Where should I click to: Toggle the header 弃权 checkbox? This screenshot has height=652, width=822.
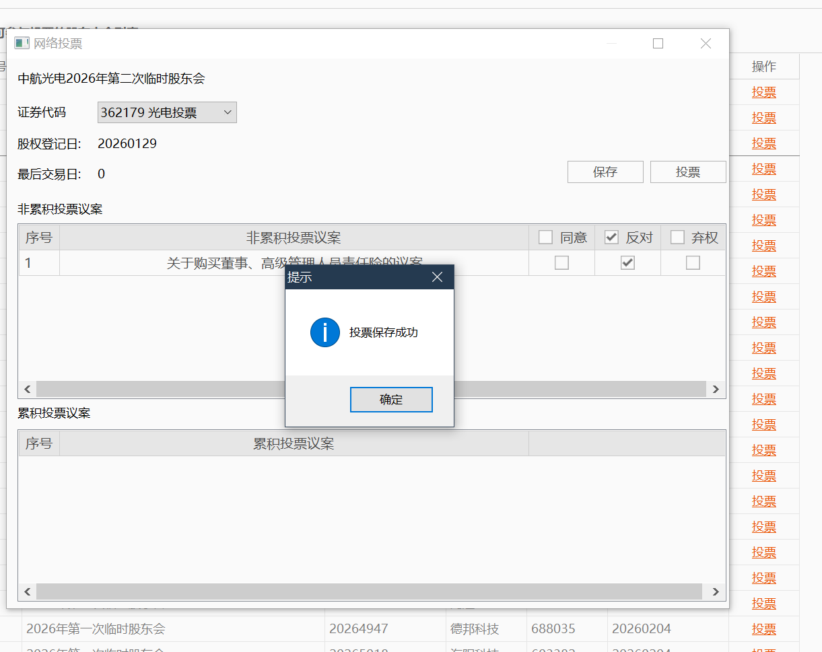(x=677, y=237)
